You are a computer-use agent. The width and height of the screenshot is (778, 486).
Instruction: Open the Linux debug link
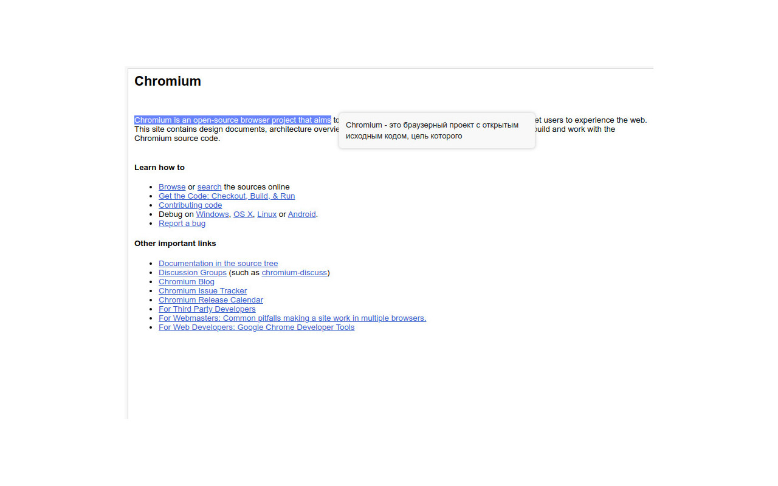(267, 214)
